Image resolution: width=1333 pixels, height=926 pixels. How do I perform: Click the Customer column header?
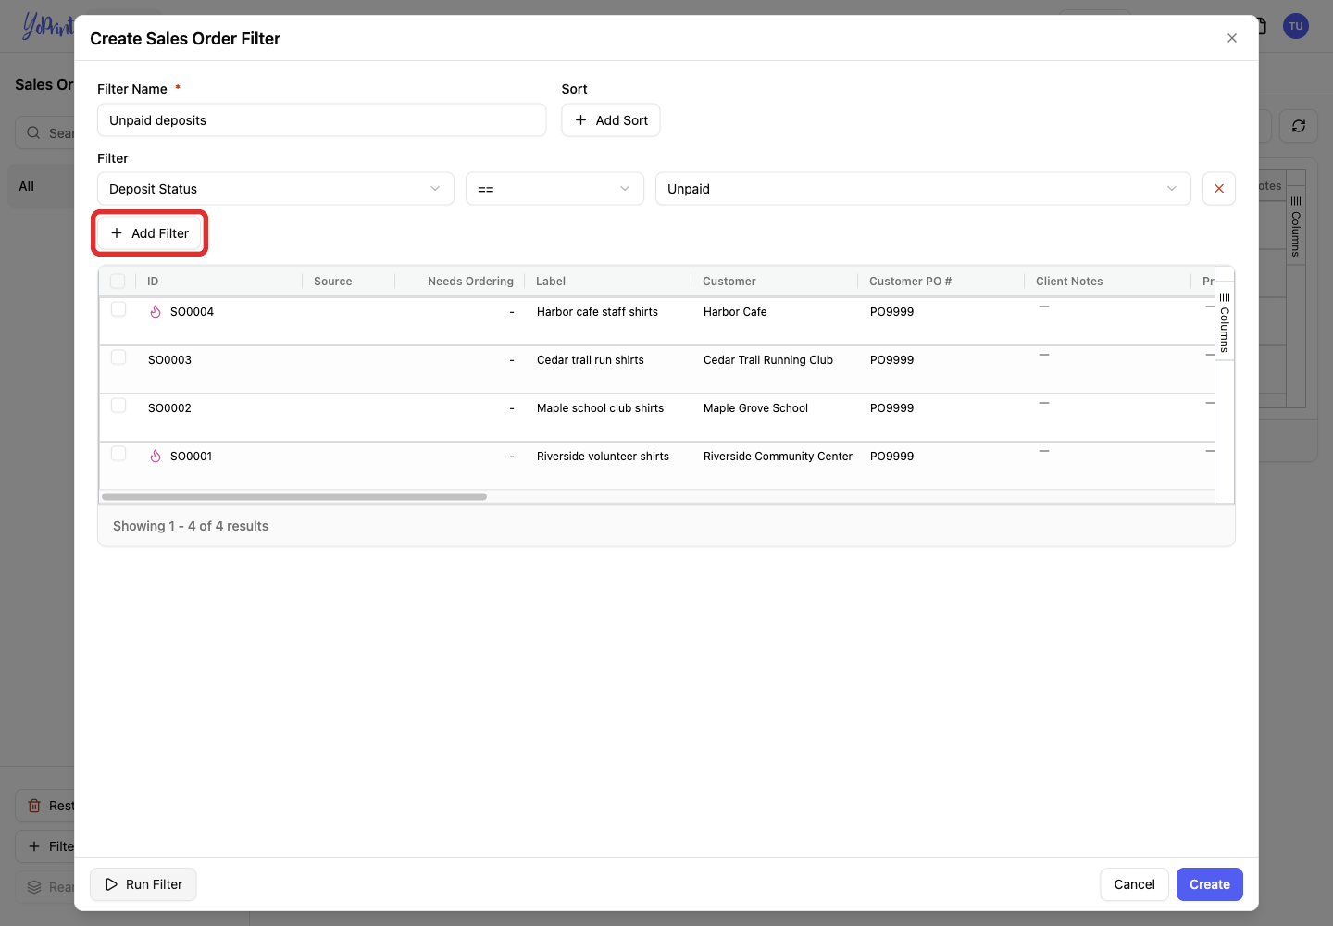coord(729,282)
